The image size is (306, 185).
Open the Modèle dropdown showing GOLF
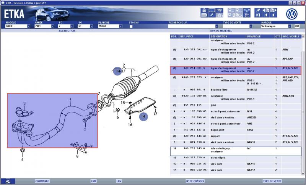point(29,26)
